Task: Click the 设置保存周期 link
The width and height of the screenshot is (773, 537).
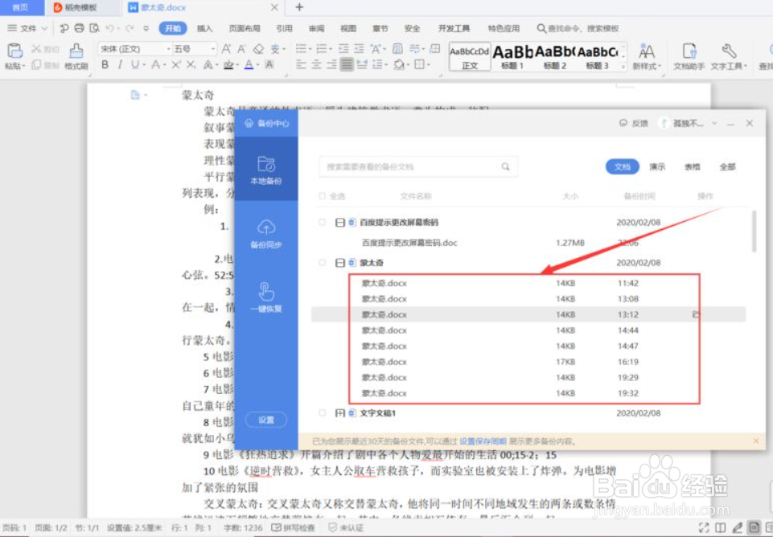Action: (483, 441)
